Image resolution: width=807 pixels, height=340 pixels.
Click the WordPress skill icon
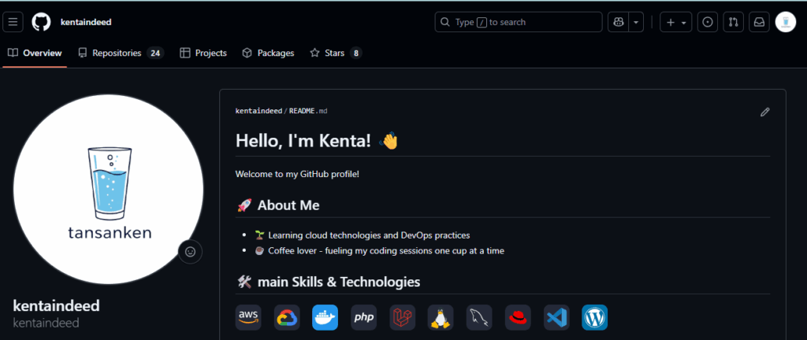[594, 317]
